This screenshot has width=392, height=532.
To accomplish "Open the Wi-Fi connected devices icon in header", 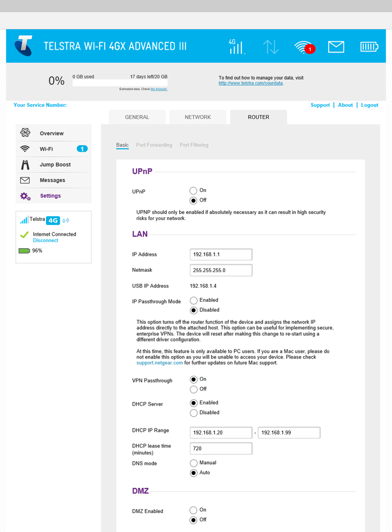I will pyautogui.click(x=304, y=47).
